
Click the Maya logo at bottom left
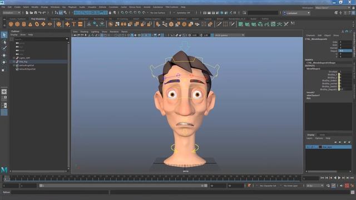[x=4, y=169]
